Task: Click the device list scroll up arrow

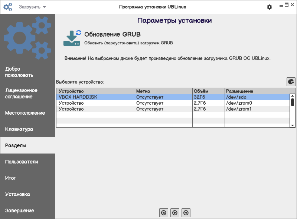Action: click(x=293, y=96)
